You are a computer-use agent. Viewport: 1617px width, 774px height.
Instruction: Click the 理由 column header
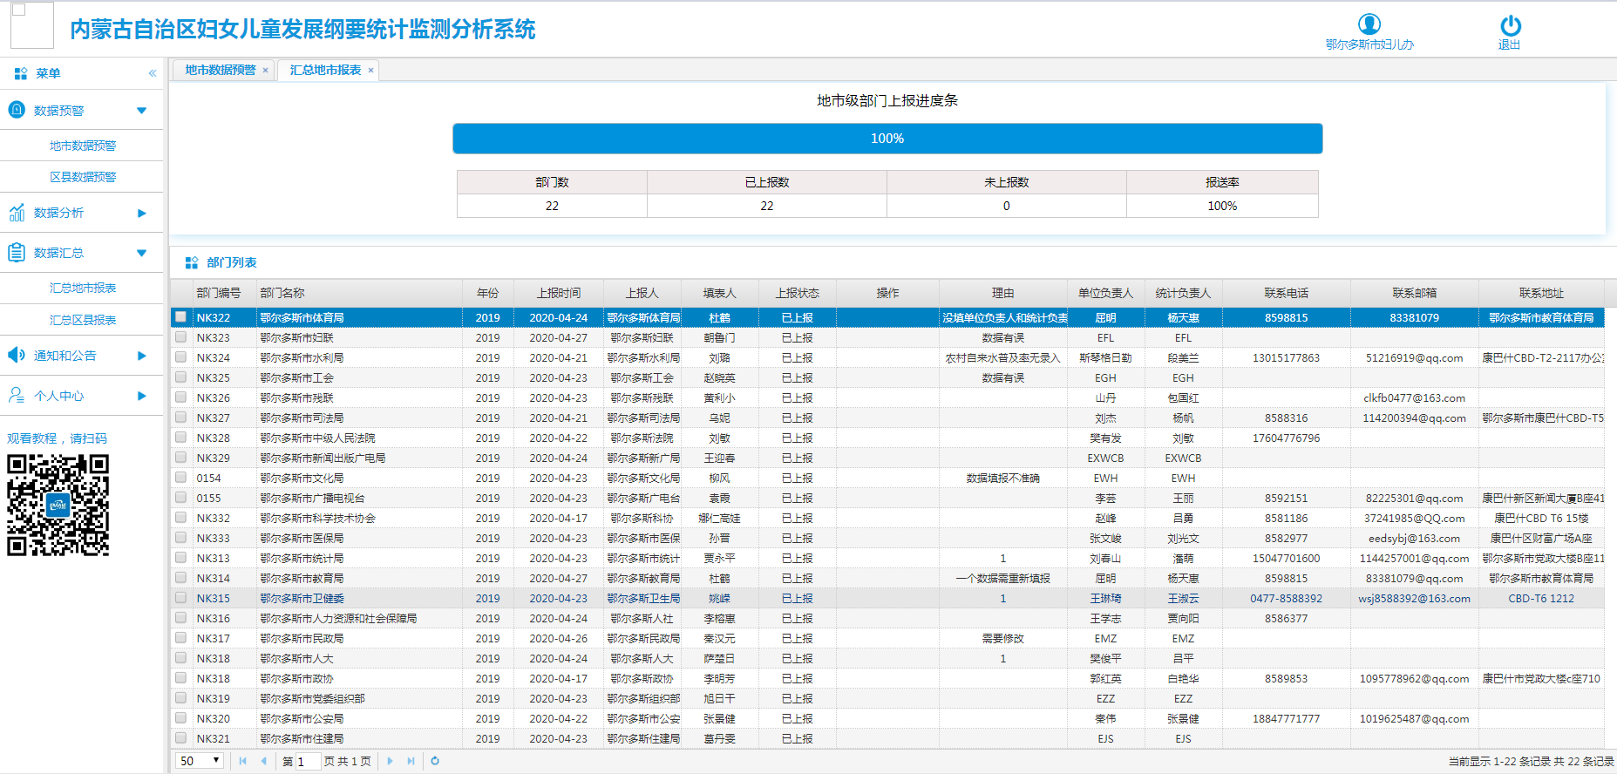pos(1002,293)
